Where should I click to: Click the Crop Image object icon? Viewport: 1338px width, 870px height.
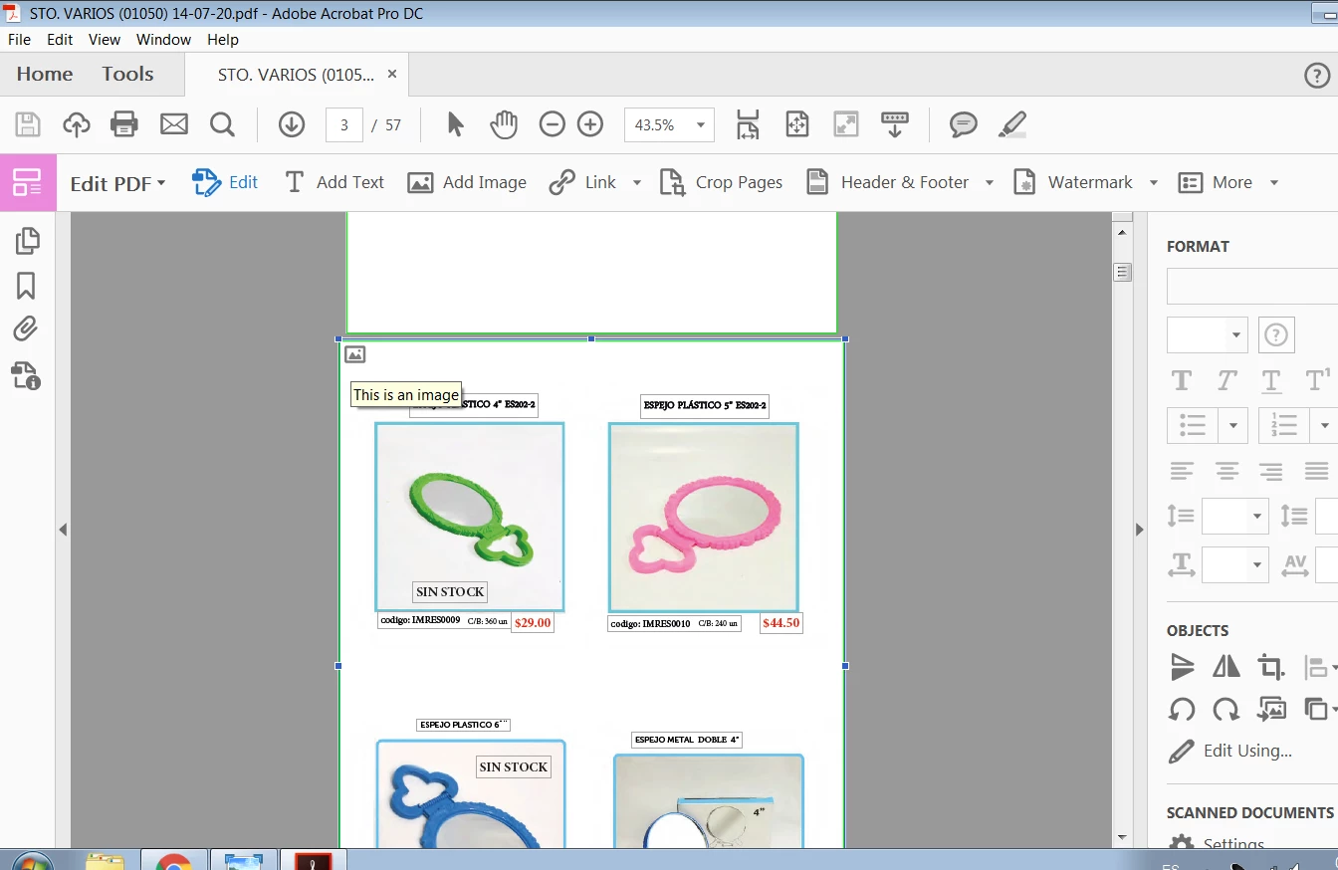click(1270, 666)
